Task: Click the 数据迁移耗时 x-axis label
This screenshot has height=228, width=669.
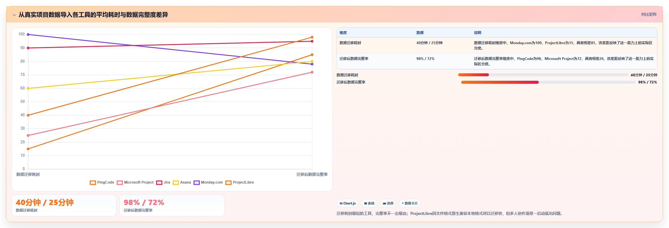Action: click(x=28, y=174)
